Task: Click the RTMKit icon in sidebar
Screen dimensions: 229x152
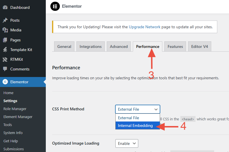Action: coord(5,59)
